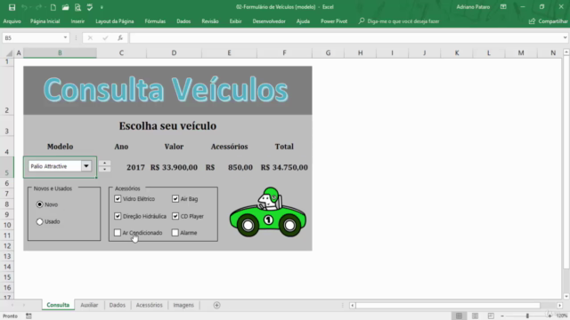Click the confirm checkmark in formula bar
Screen dimensions: 570x320
point(105,37)
